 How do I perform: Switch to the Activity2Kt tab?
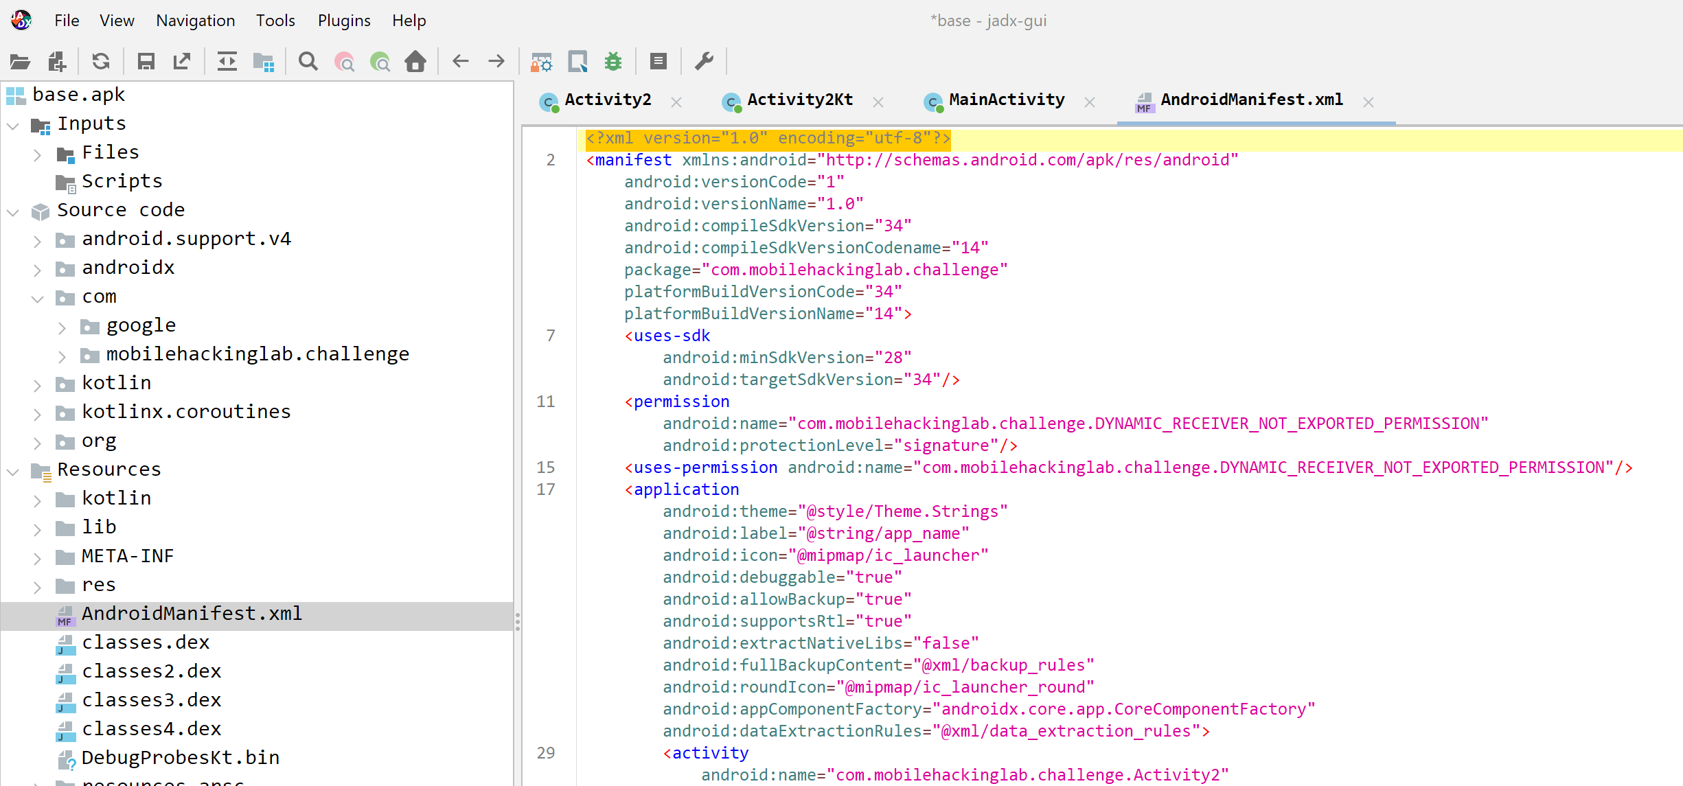coord(800,100)
